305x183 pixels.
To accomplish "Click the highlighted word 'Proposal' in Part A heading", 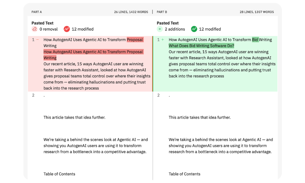I will tap(135, 40).
